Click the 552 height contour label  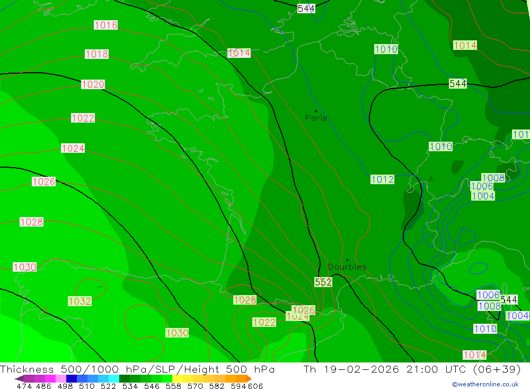point(323,282)
